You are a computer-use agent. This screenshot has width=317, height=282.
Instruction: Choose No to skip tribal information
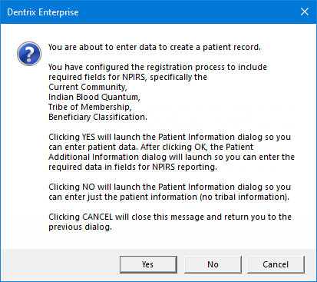[213, 264]
